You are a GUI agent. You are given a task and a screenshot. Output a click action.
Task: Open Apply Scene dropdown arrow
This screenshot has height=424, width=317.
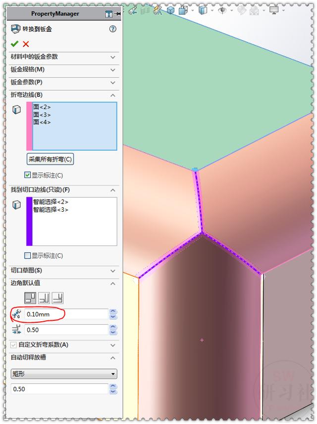click(x=264, y=11)
